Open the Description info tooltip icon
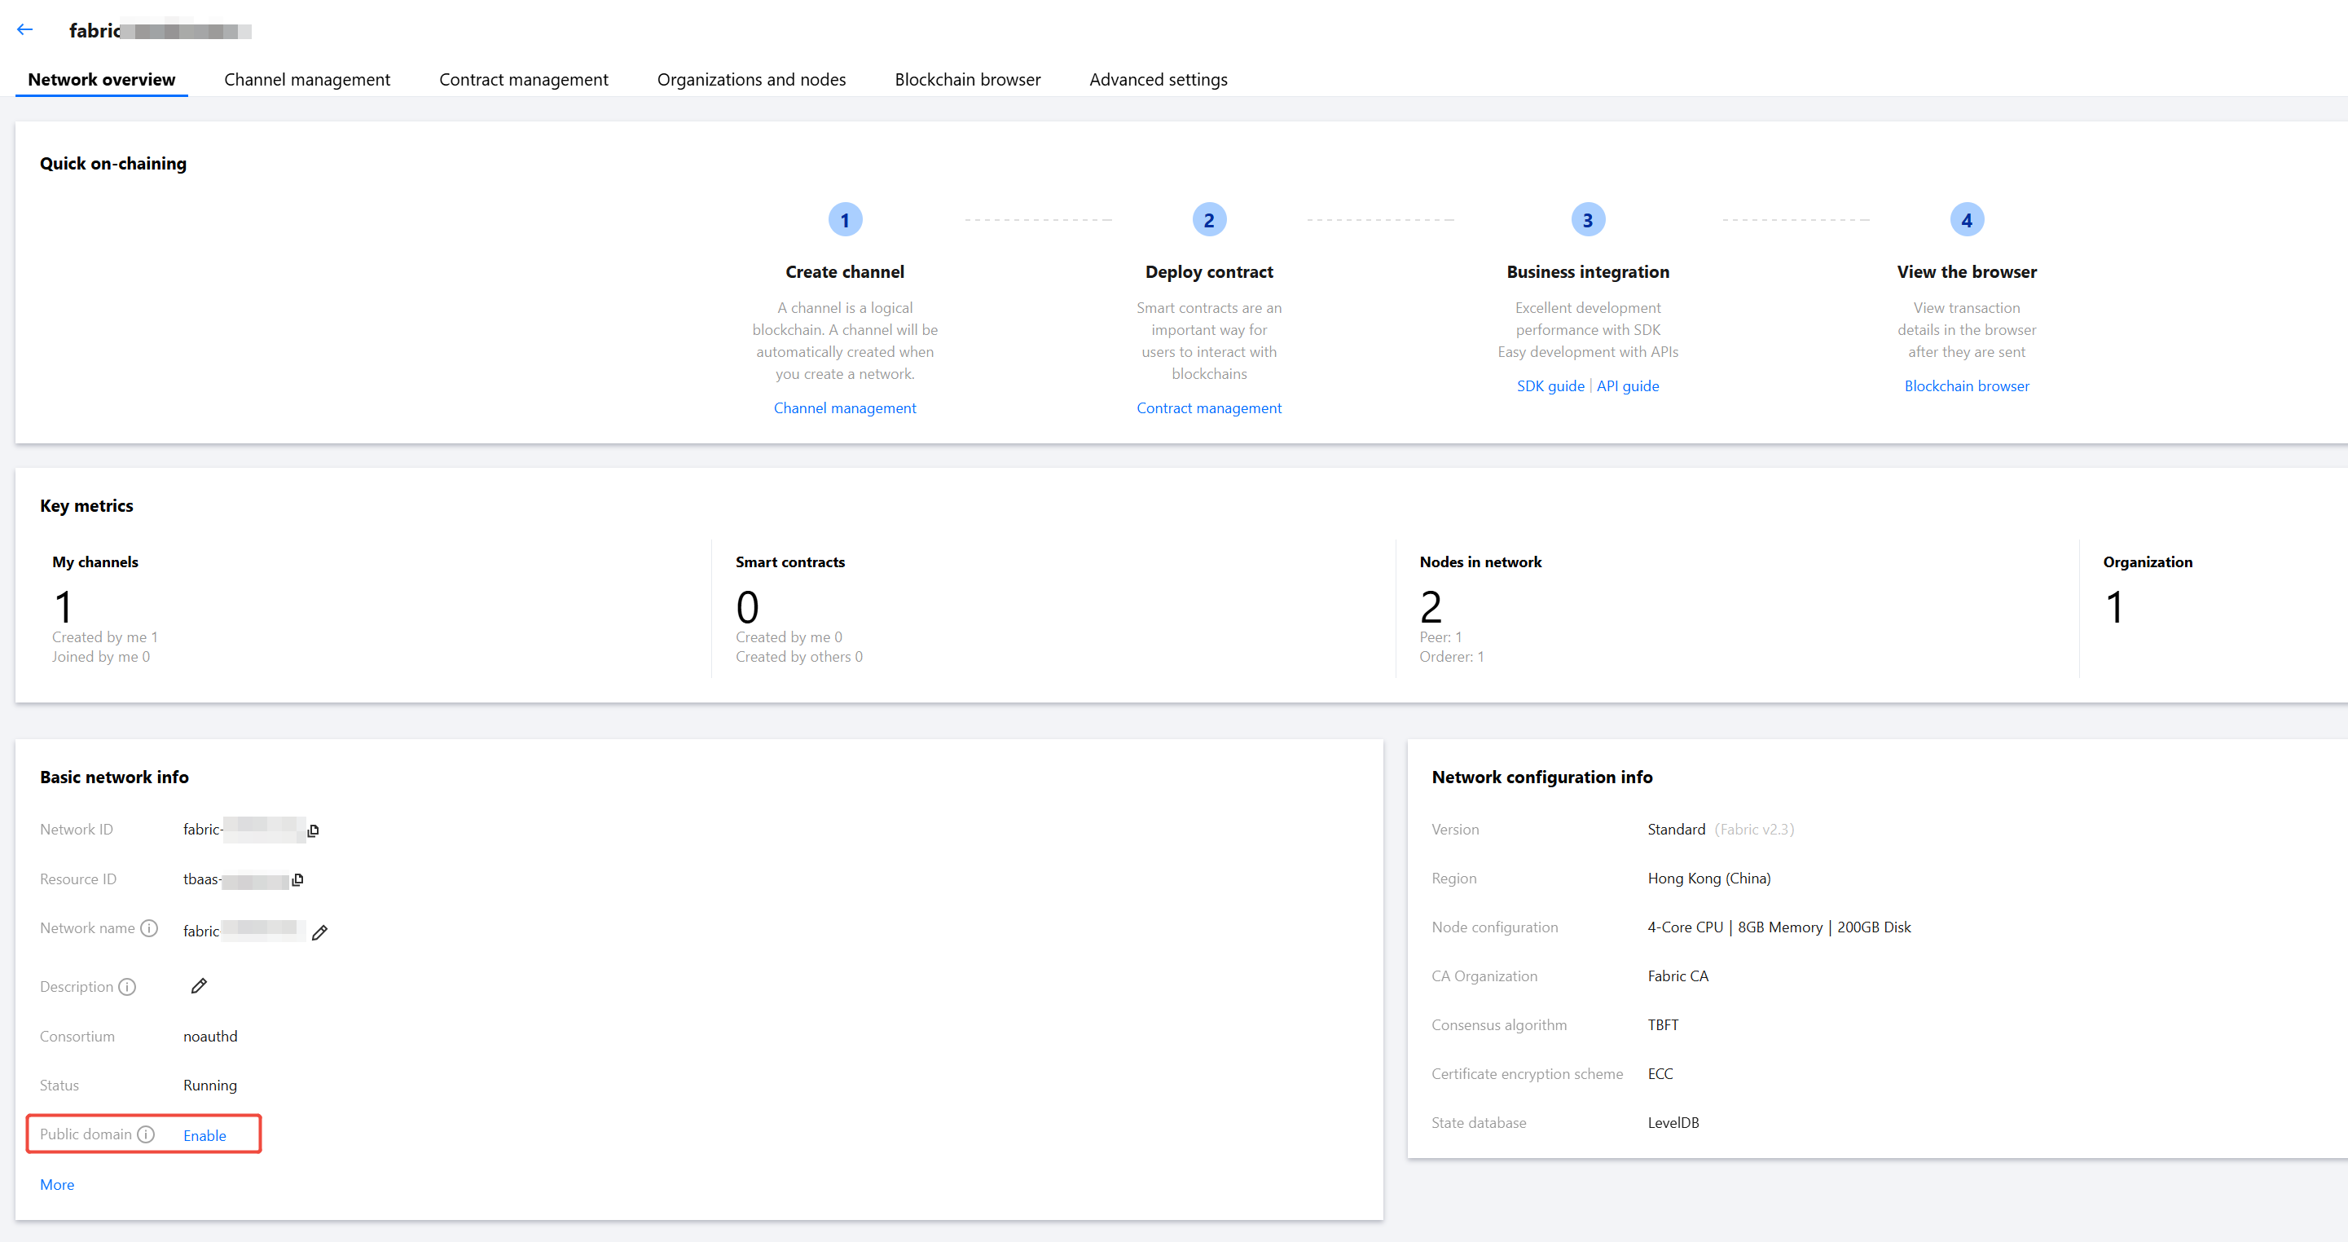 [x=128, y=987]
